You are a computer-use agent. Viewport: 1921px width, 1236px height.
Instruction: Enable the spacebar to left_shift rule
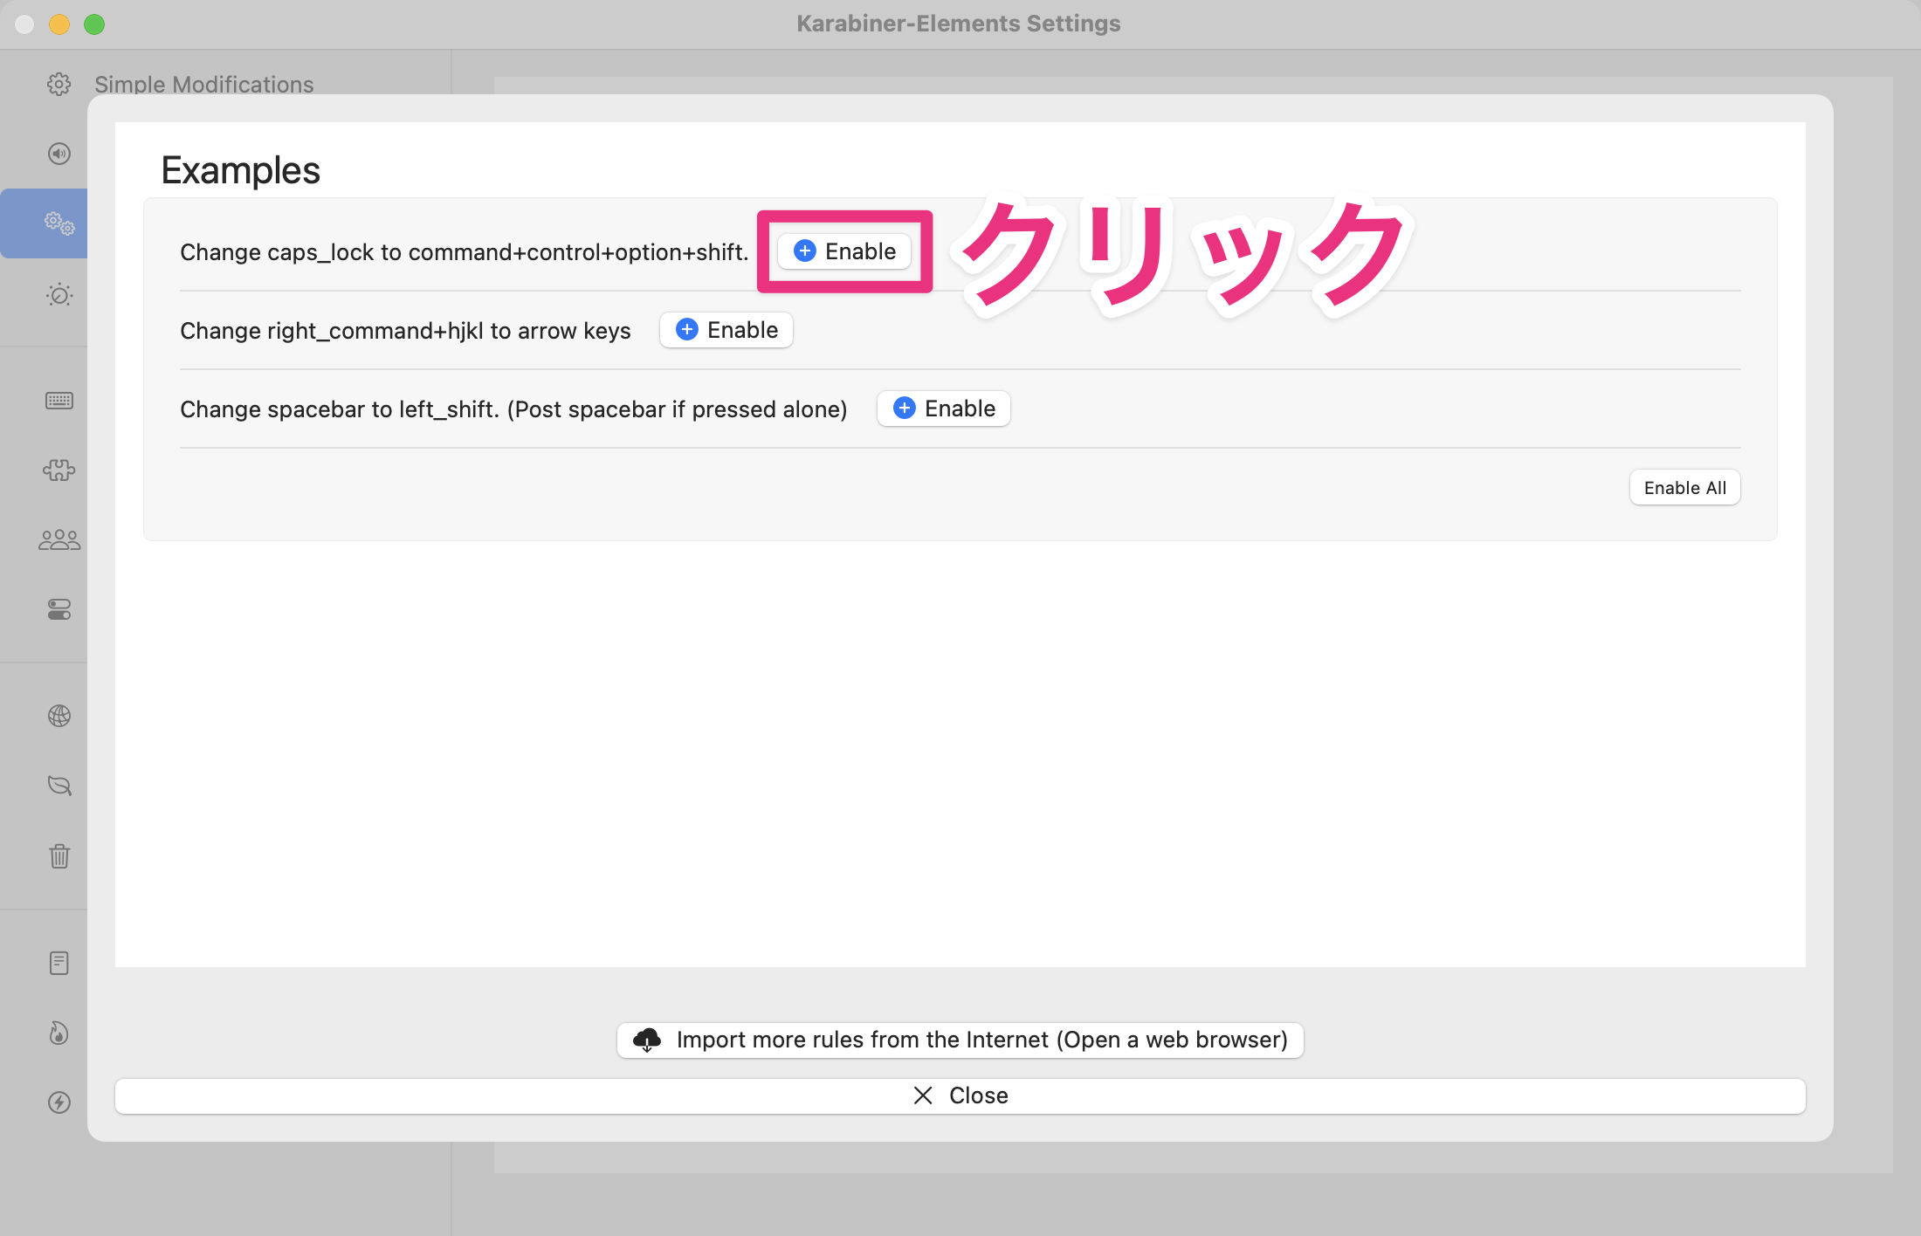tap(943, 408)
